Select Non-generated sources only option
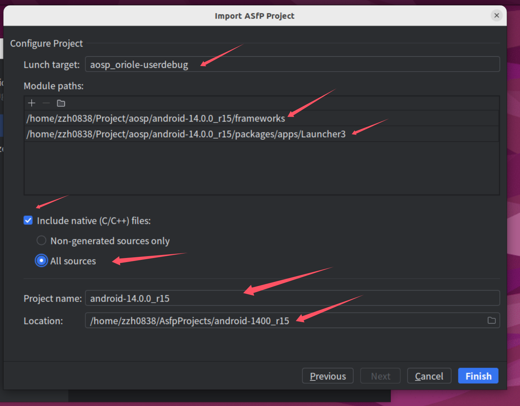 [x=41, y=241]
